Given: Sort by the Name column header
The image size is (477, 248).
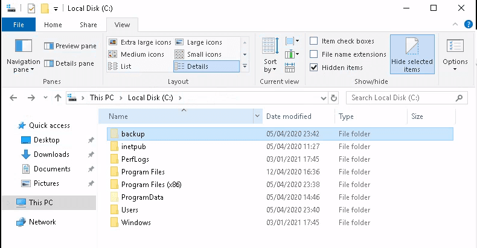Looking at the screenshot, I should click(176, 116).
